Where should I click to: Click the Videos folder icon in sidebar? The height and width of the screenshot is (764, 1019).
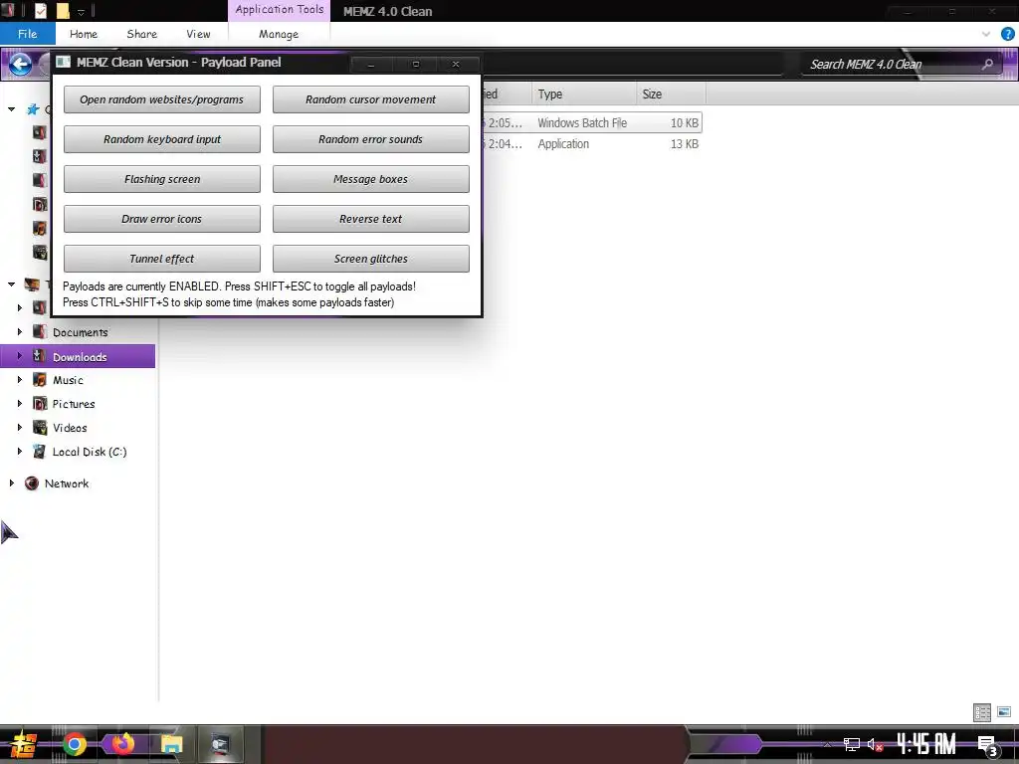click(40, 428)
